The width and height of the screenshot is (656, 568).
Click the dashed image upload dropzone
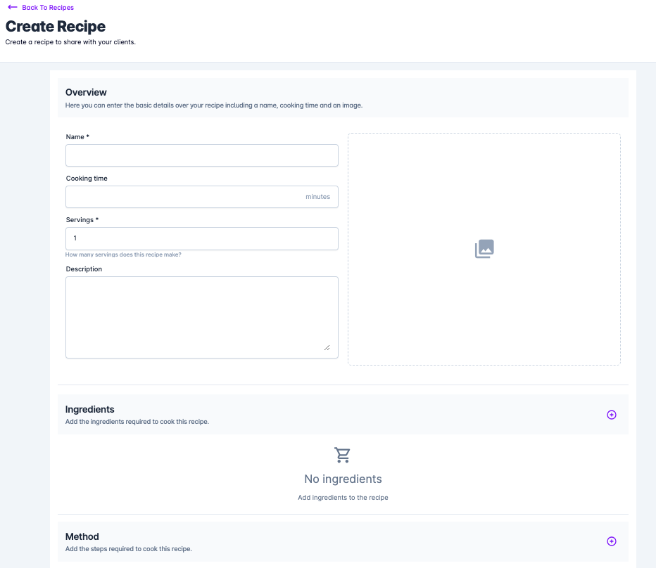[x=484, y=249]
